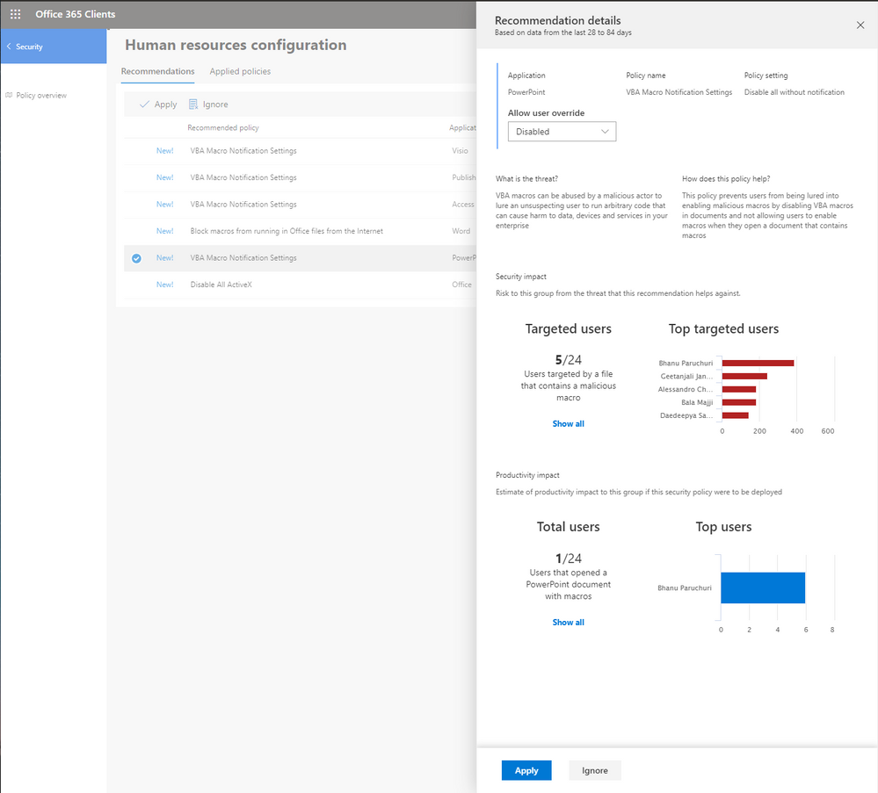Click the back chevron beside Security
The image size is (878, 793).
9,47
